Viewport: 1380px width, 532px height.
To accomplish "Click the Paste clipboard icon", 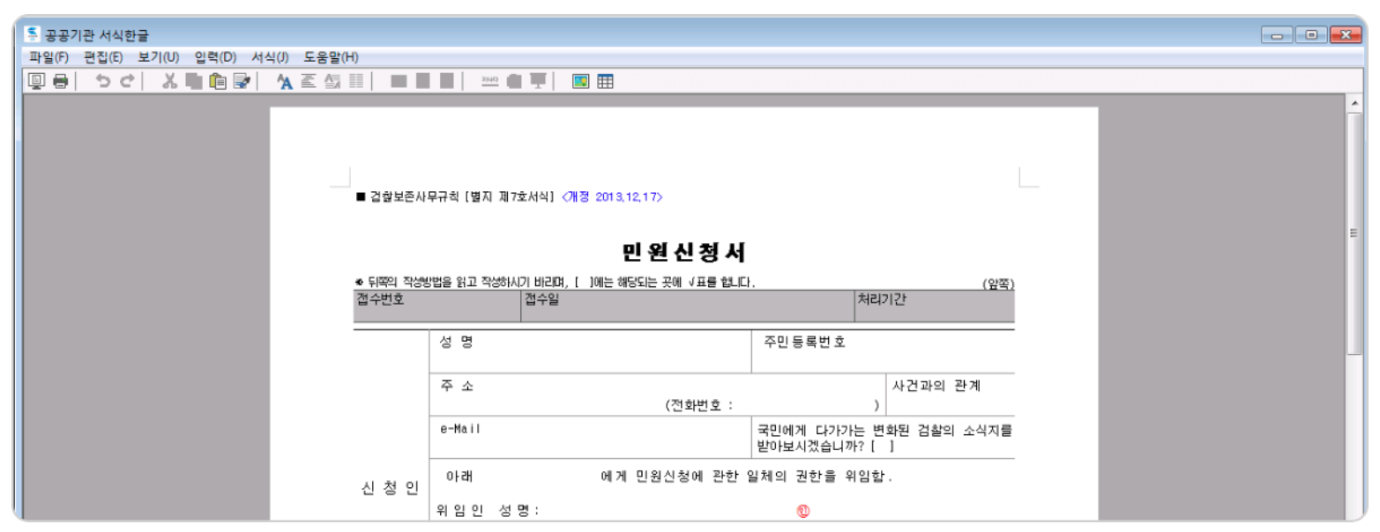I will (x=218, y=81).
